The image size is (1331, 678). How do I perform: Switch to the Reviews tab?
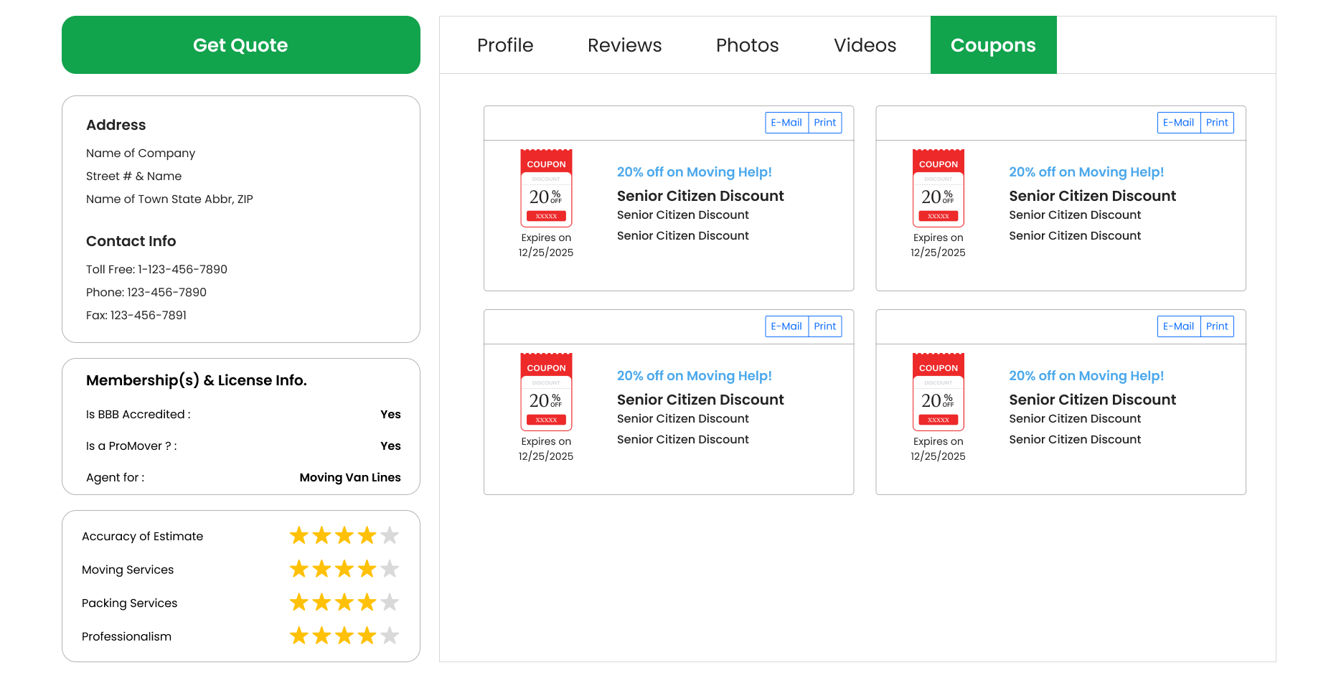click(x=624, y=44)
